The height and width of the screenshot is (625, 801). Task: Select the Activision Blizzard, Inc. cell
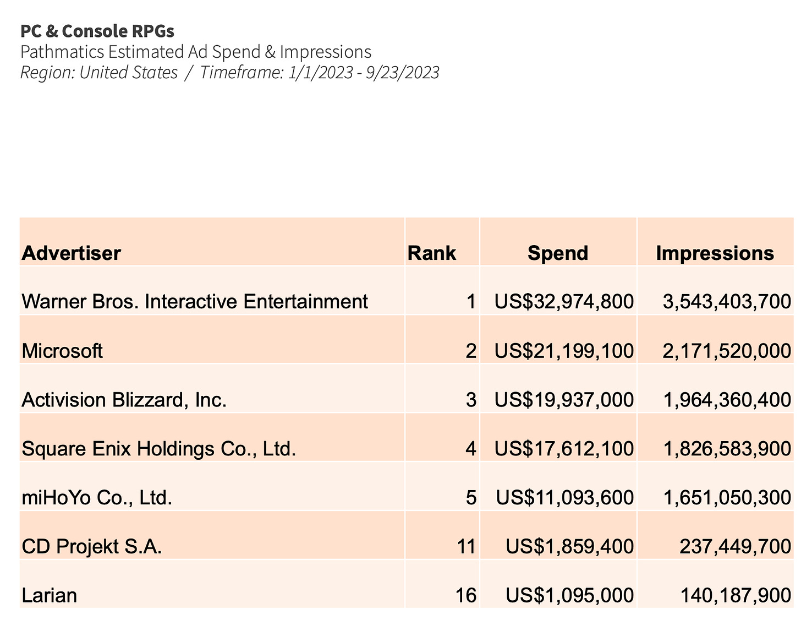pos(124,399)
